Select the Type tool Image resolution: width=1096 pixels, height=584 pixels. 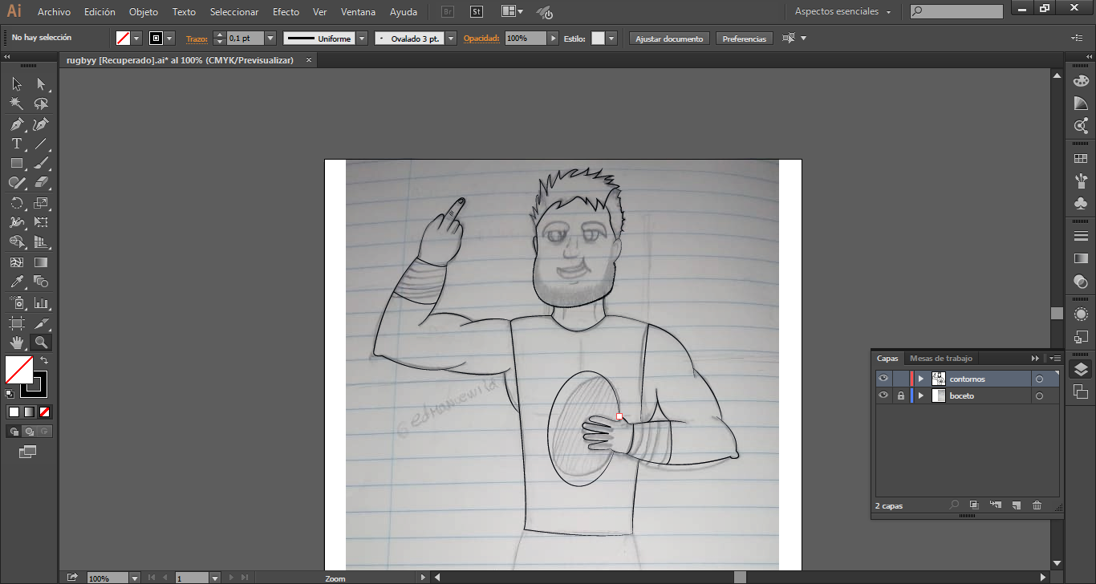[16, 144]
